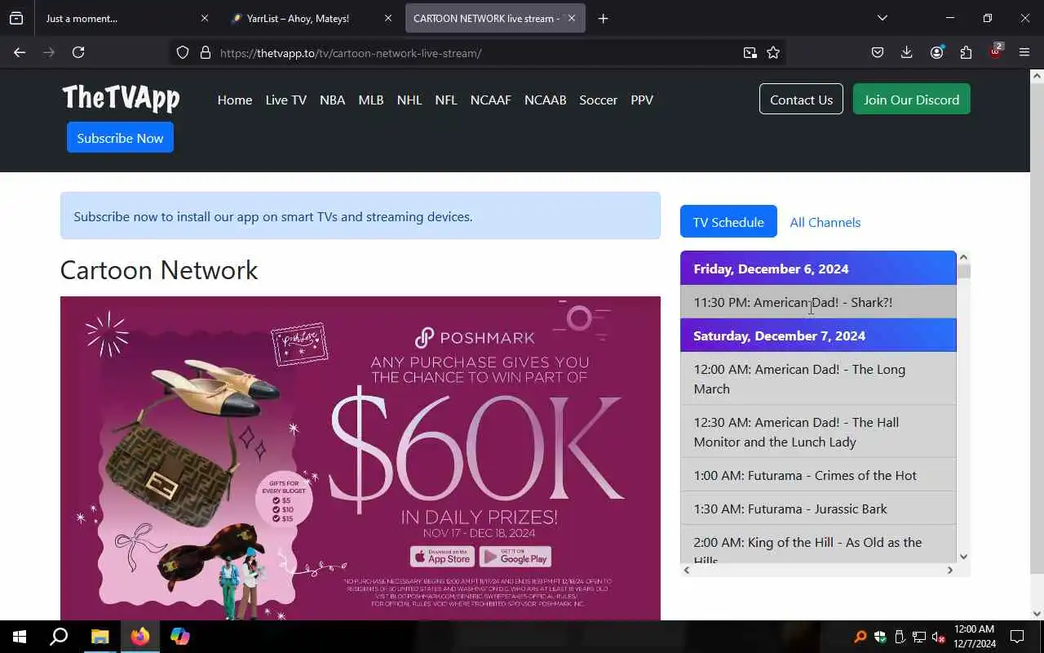Open NHL navigation link
The width and height of the screenshot is (1044, 653).
(409, 100)
